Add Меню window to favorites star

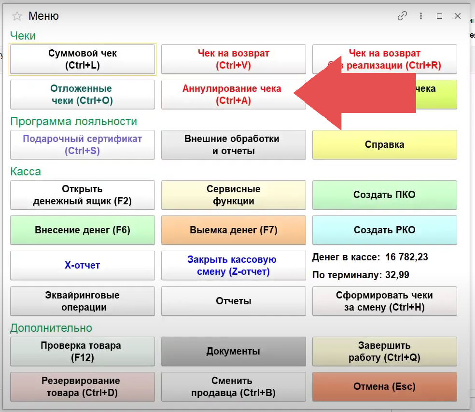click(x=17, y=16)
